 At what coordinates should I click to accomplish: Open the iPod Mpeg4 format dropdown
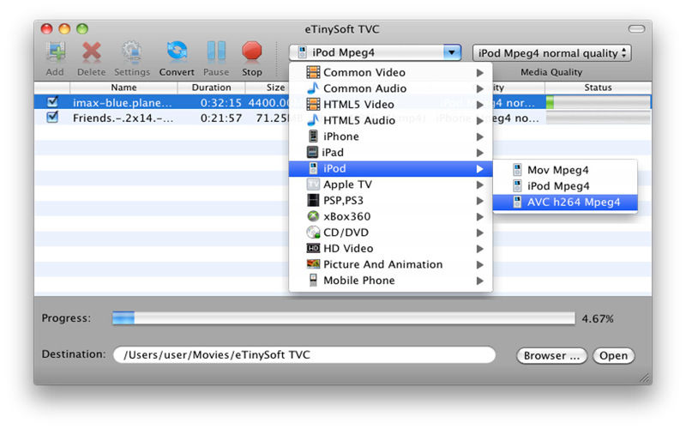[x=375, y=53]
